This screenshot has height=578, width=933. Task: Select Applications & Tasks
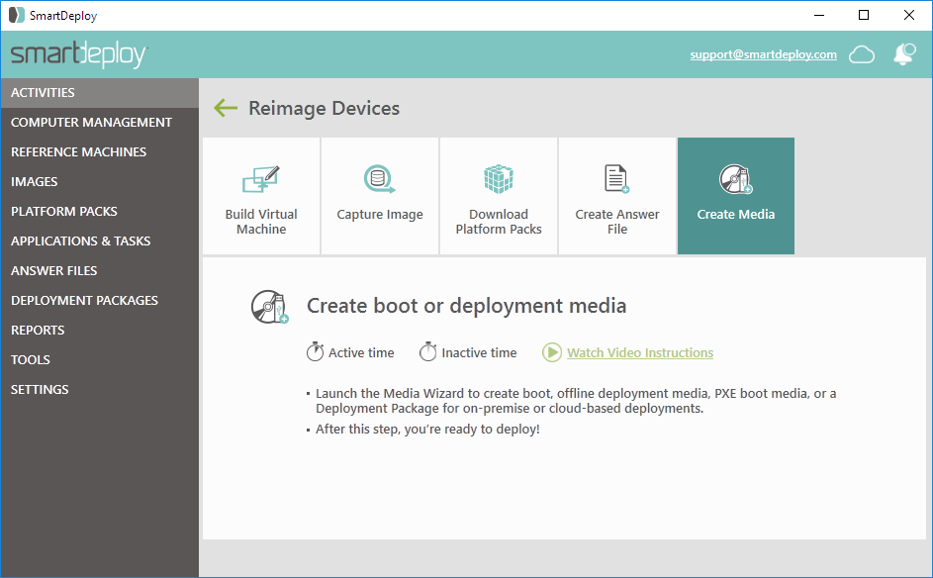point(99,241)
